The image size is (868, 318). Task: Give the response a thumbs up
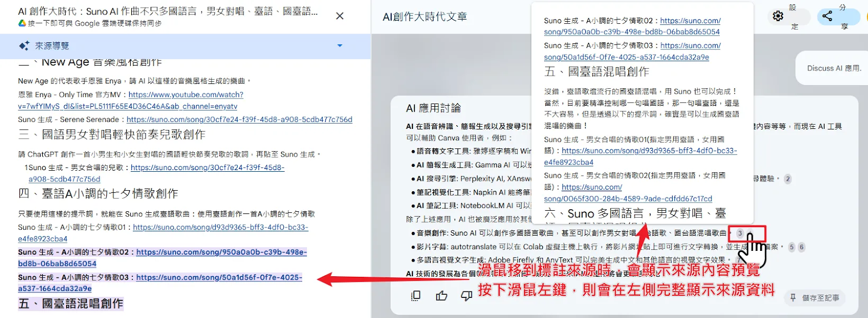click(442, 296)
